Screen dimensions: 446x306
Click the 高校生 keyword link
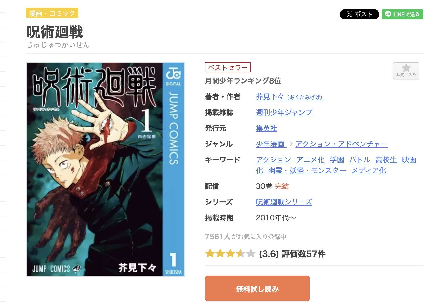pyautogui.click(x=386, y=160)
